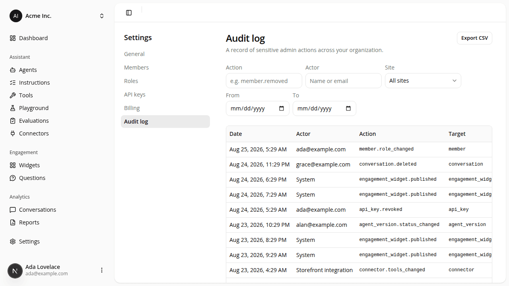Click the Settings gear icon
Image resolution: width=509 pixels, height=286 pixels.
coord(13,242)
